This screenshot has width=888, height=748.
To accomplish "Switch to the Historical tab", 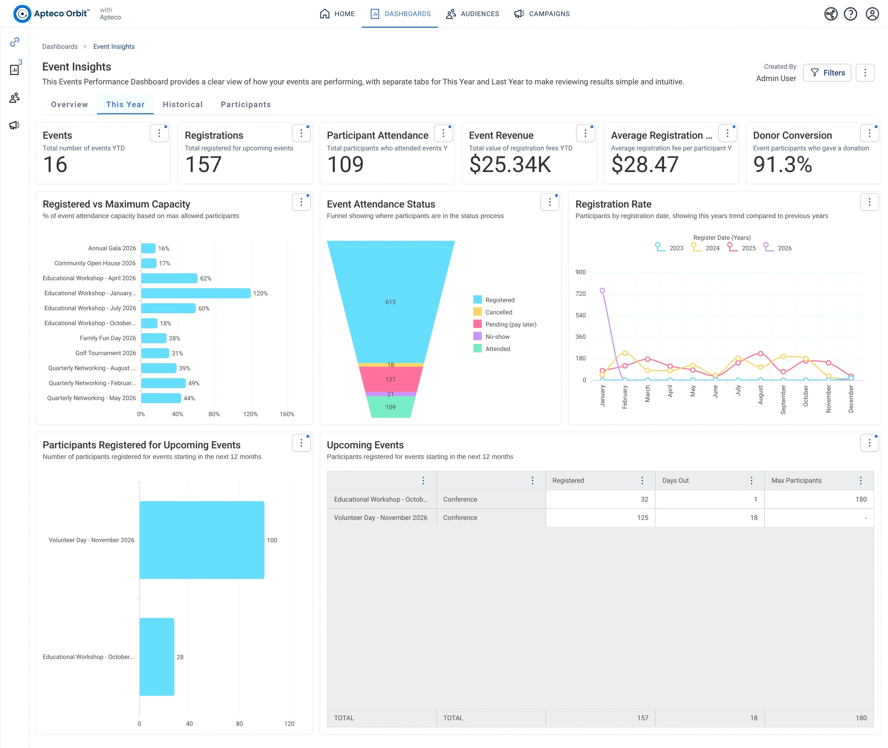I will (x=183, y=104).
